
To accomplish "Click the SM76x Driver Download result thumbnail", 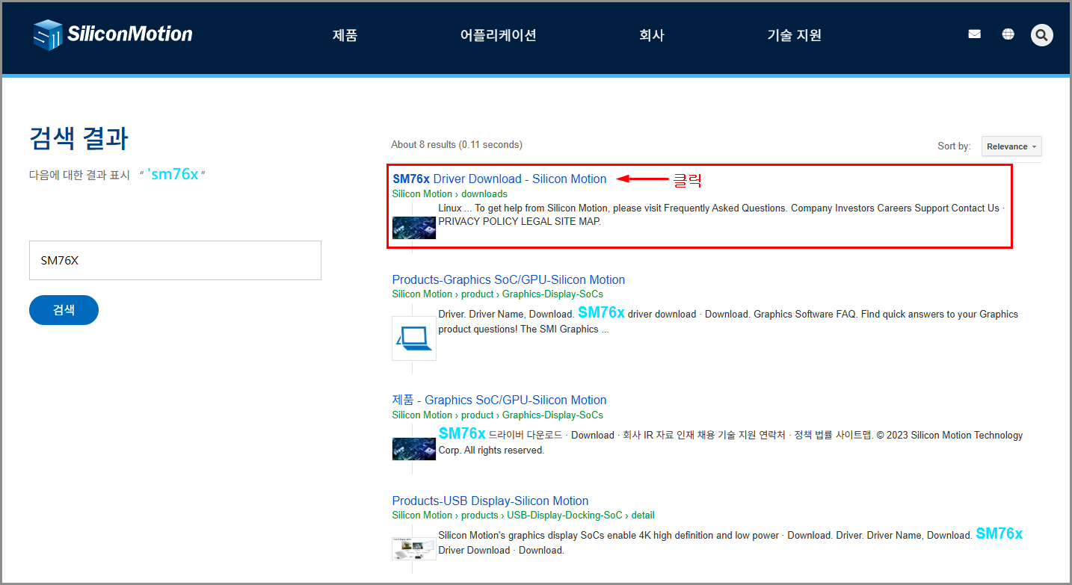I will 413,227.
